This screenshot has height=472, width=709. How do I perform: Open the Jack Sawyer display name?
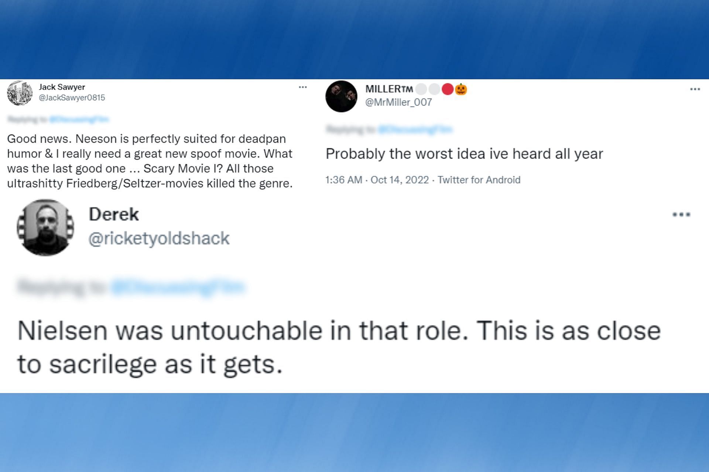(x=62, y=87)
